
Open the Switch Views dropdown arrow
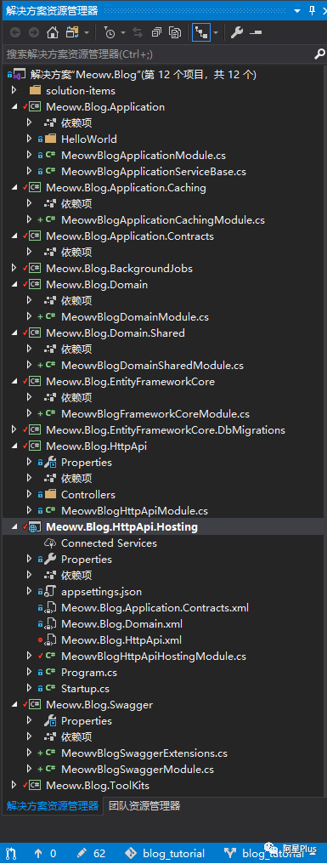click(x=87, y=33)
